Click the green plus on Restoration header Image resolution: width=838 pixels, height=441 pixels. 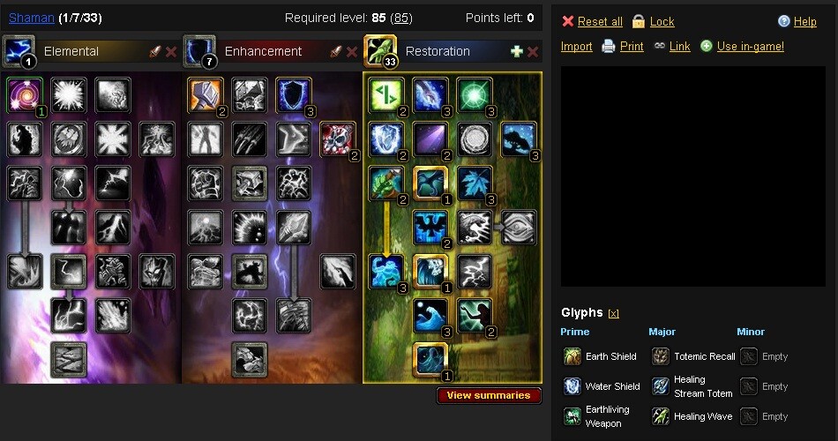tap(517, 52)
